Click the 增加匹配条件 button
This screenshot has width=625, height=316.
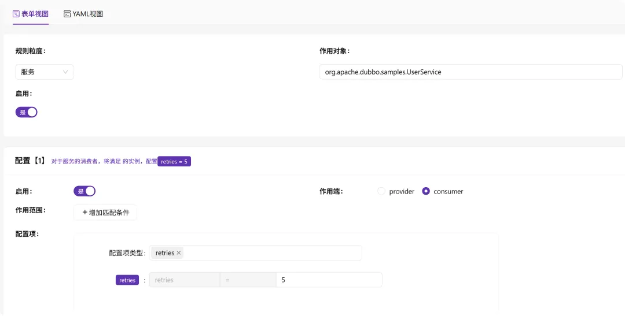click(x=105, y=213)
